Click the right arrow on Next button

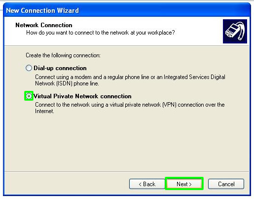click(x=190, y=184)
